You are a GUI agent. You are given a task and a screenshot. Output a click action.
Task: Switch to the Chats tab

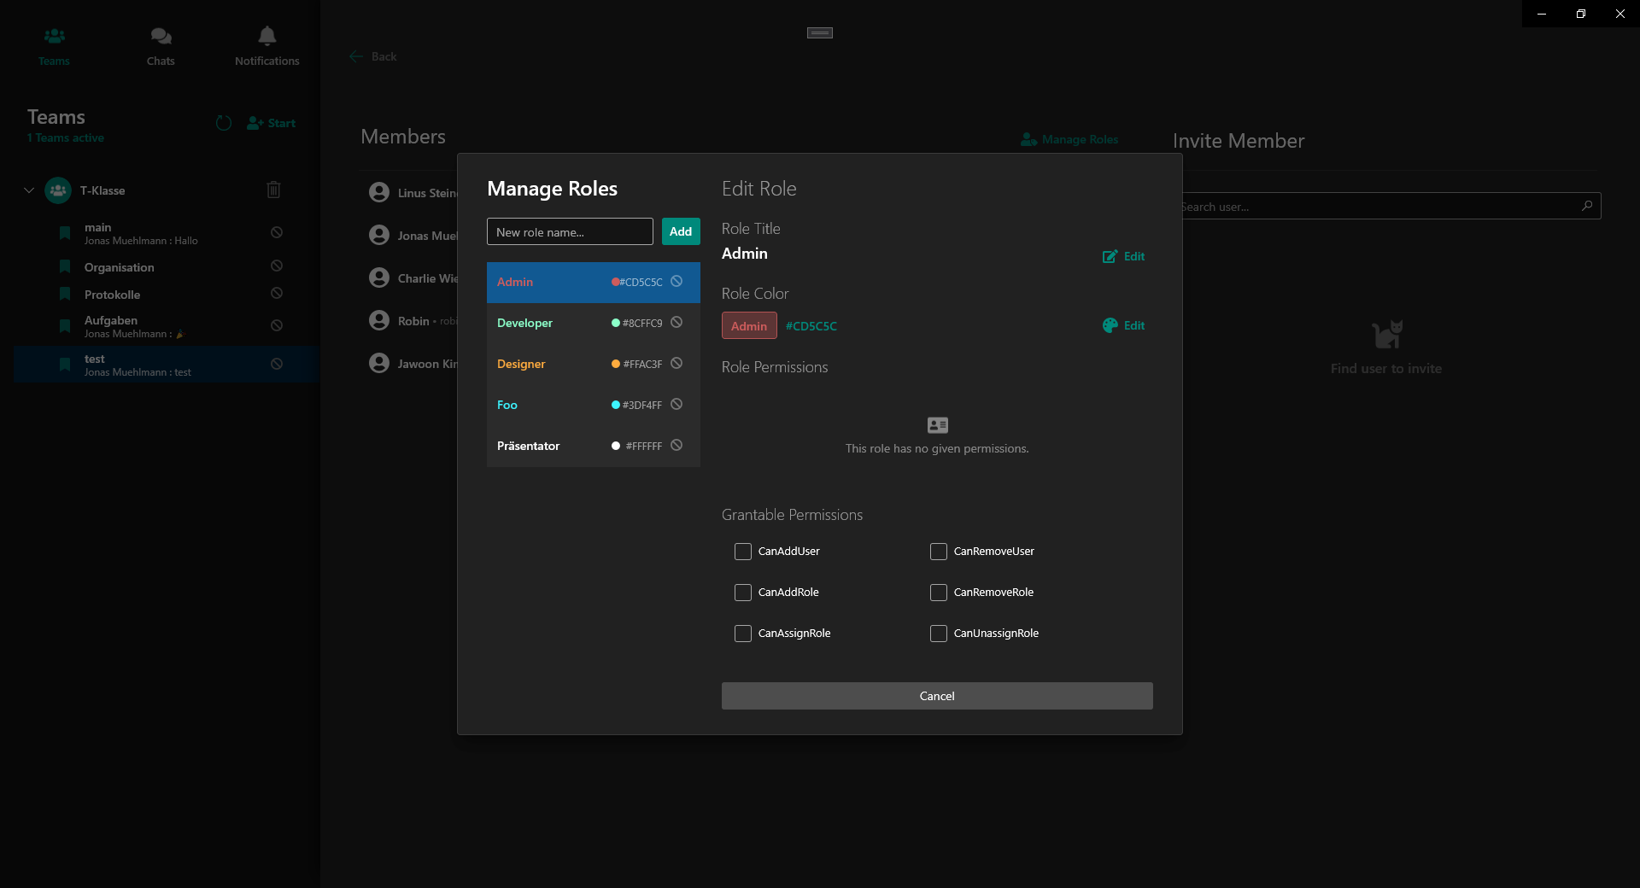pyautogui.click(x=161, y=47)
